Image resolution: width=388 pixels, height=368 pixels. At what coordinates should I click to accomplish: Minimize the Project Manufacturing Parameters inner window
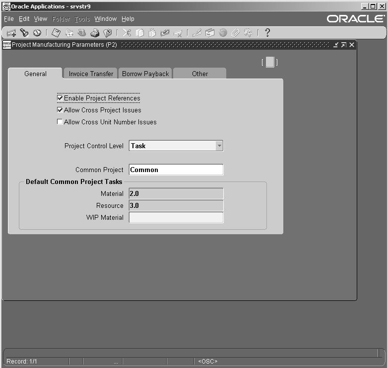pyautogui.click(x=335, y=45)
